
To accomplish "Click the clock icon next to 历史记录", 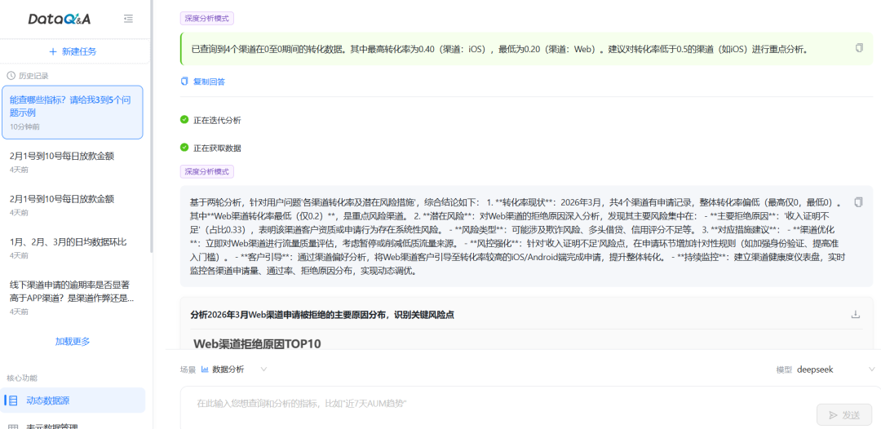I will click(11, 75).
